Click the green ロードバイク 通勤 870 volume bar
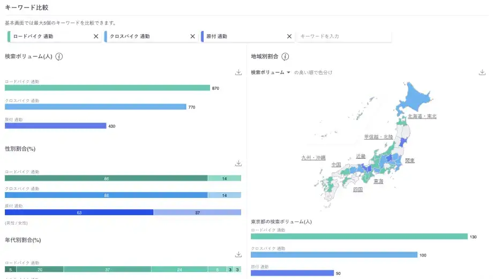 pos(107,88)
